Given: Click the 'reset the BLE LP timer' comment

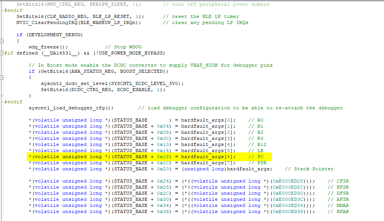Looking at the screenshot, I should tap(201, 16).
